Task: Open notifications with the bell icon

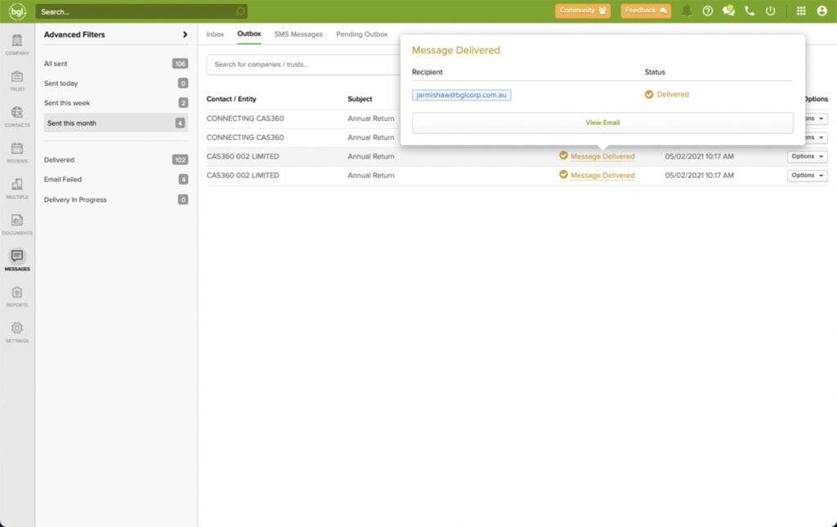Action: click(x=687, y=11)
